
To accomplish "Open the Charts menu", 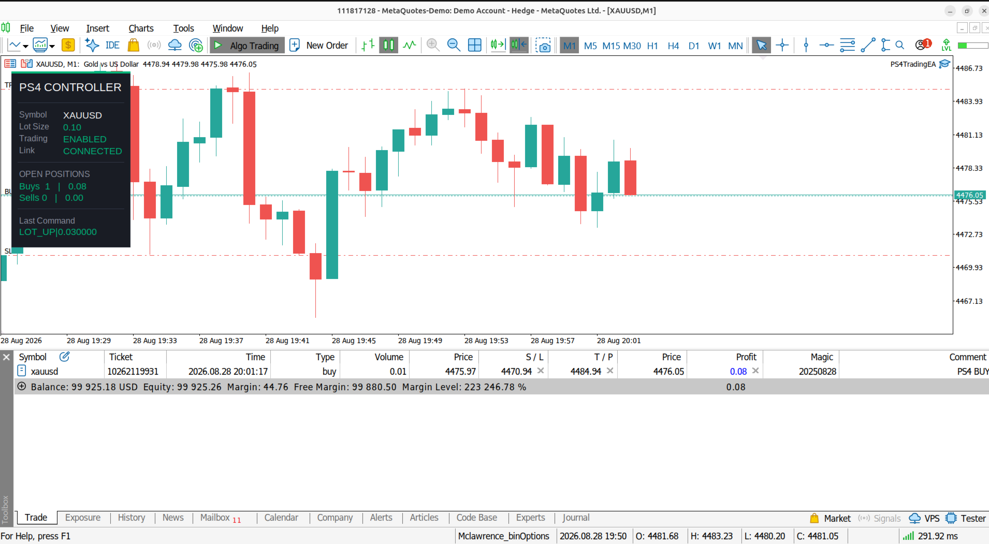I will (x=141, y=28).
